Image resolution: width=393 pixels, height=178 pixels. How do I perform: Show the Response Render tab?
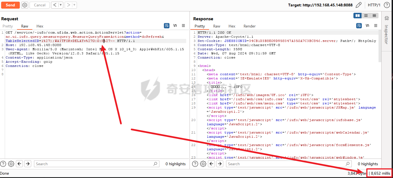(249, 26)
